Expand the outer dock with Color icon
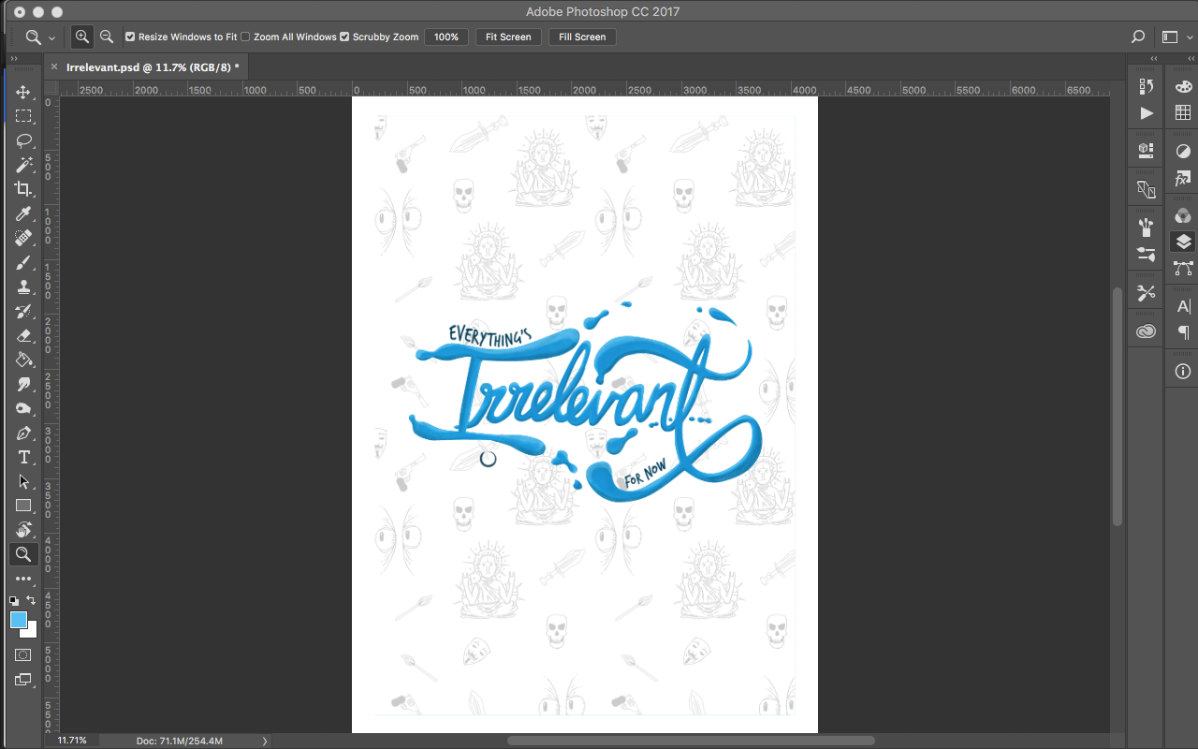Screen dimensions: 1198x749 click(x=1190, y=58)
